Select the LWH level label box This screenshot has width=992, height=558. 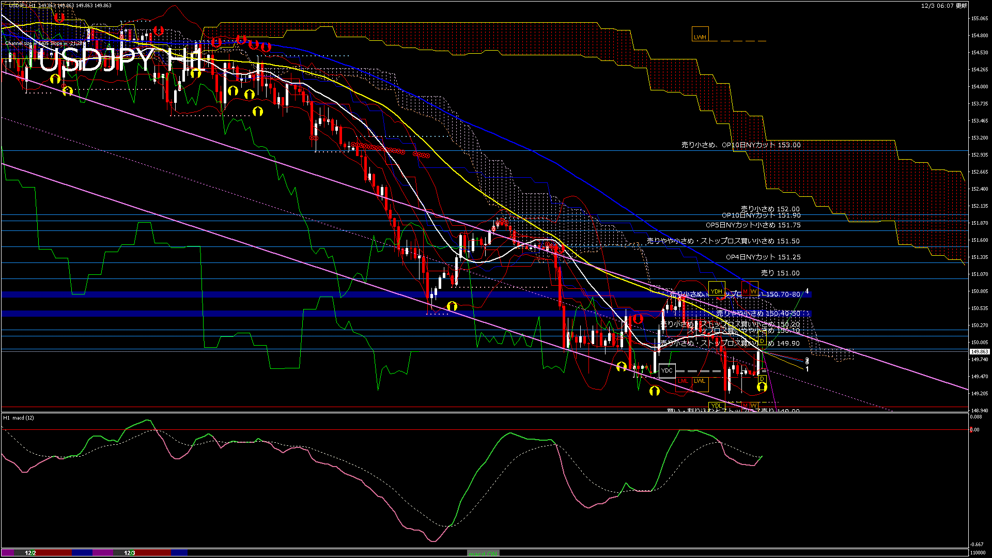pyautogui.click(x=700, y=34)
